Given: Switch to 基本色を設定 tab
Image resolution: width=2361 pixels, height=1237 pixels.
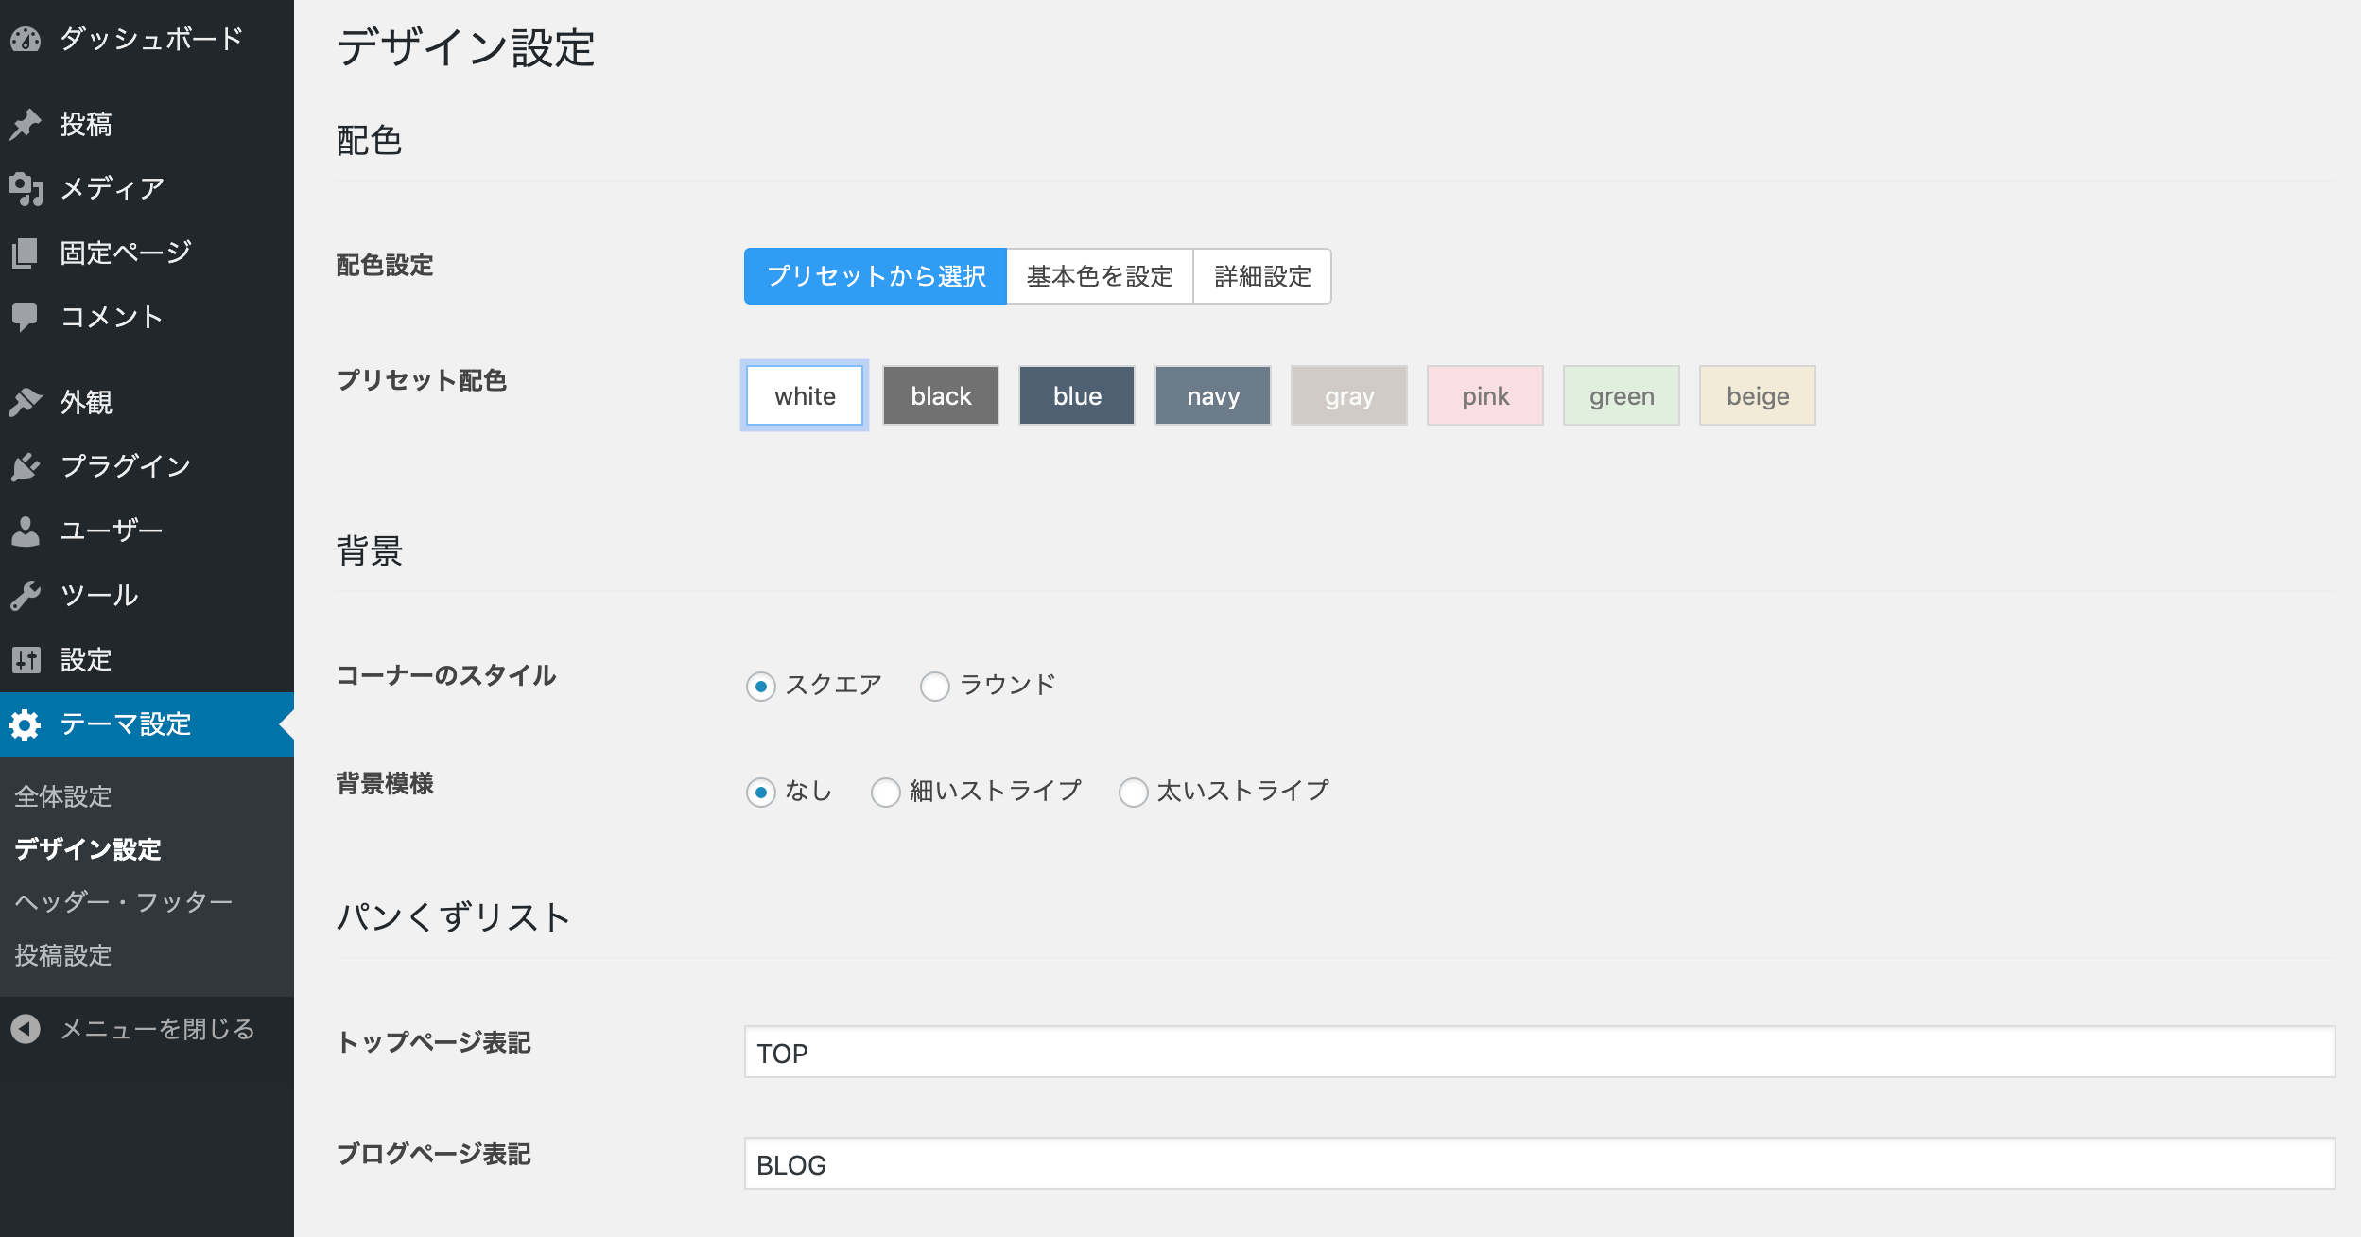Looking at the screenshot, I should pyautogui.click(x=1100, y=276).
